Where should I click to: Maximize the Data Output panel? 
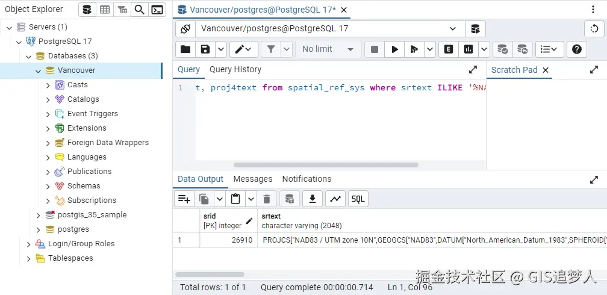point(594,179)
